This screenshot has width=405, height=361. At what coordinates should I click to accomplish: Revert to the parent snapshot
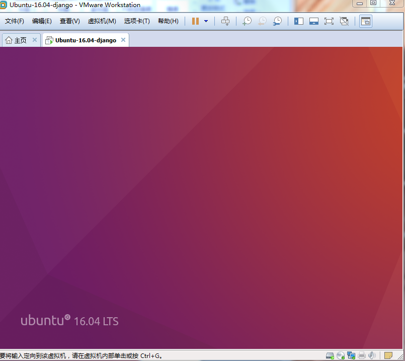262,21
